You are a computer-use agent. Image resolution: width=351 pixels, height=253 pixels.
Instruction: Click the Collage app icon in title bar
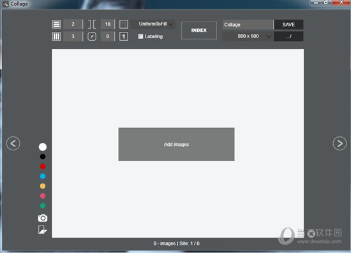[6, 4]
